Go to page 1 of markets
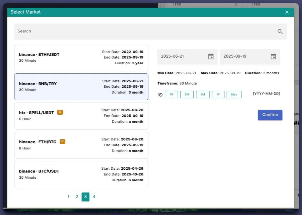Screen dimensions: 302x215 [x=68, y=197]
